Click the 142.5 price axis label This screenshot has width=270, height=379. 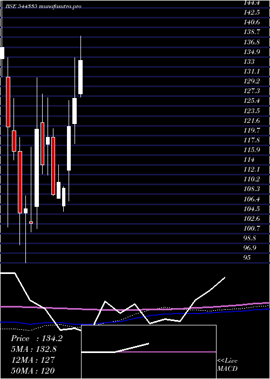coord(252,12)
